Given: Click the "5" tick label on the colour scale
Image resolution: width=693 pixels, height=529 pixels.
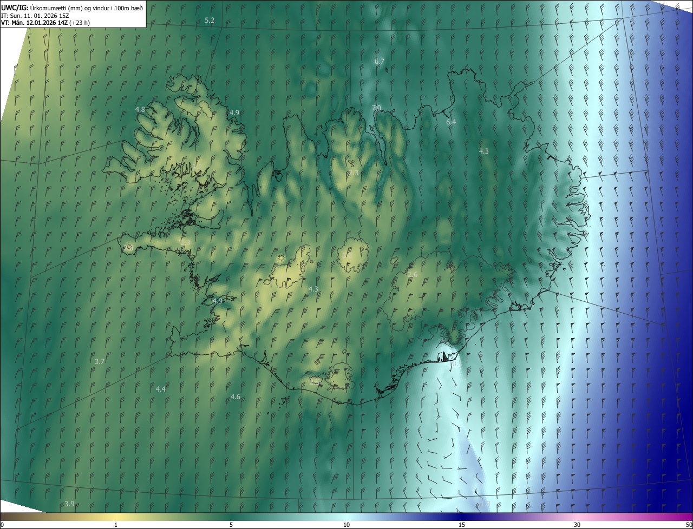Looking at the screenshot, I should (x=231, y=525).
